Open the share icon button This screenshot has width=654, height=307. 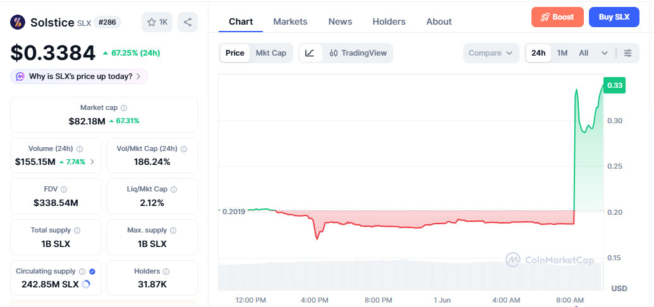point(188,22)
